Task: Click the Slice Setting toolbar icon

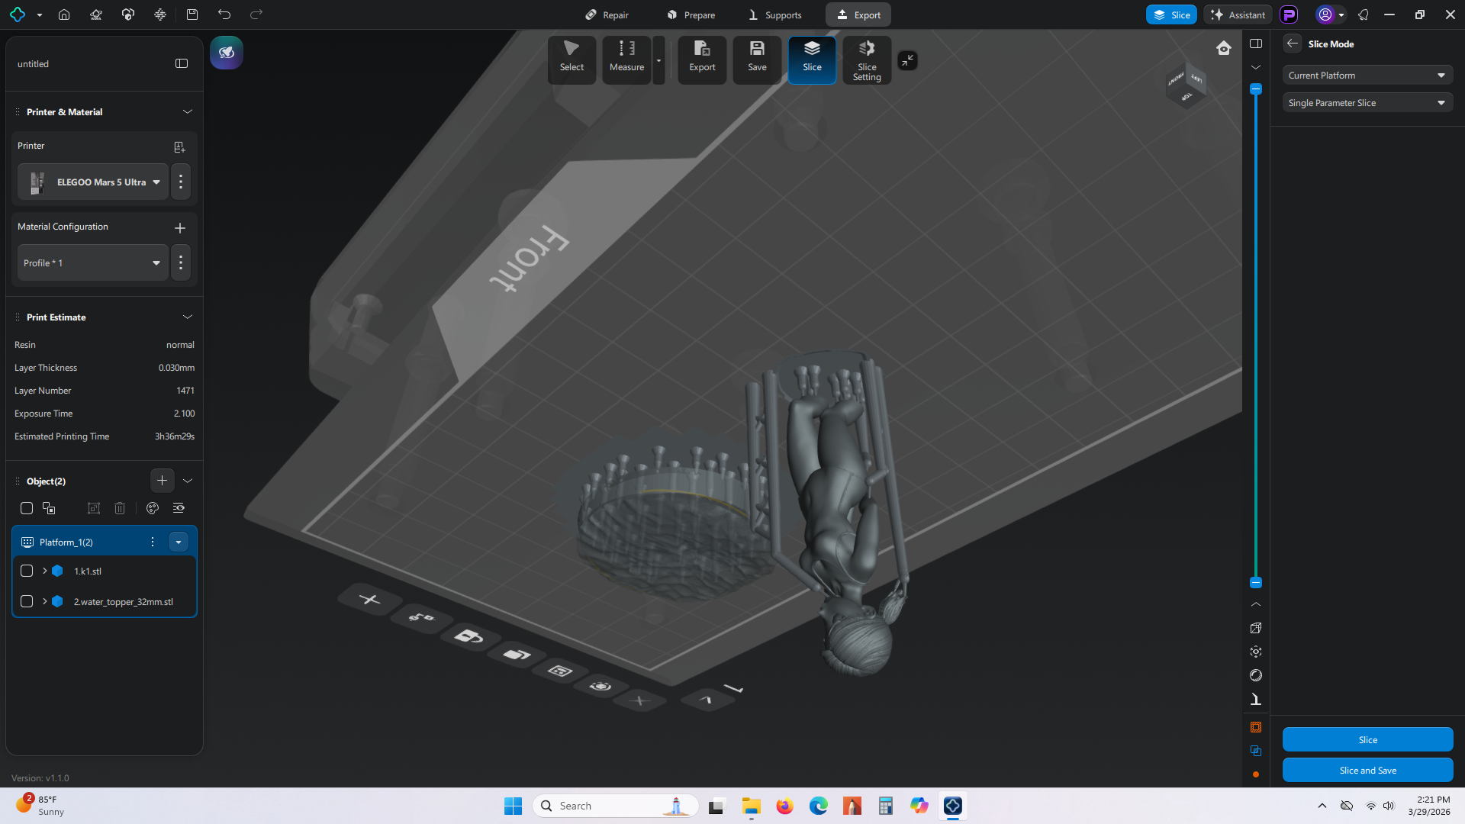Action: click(867, 60)
